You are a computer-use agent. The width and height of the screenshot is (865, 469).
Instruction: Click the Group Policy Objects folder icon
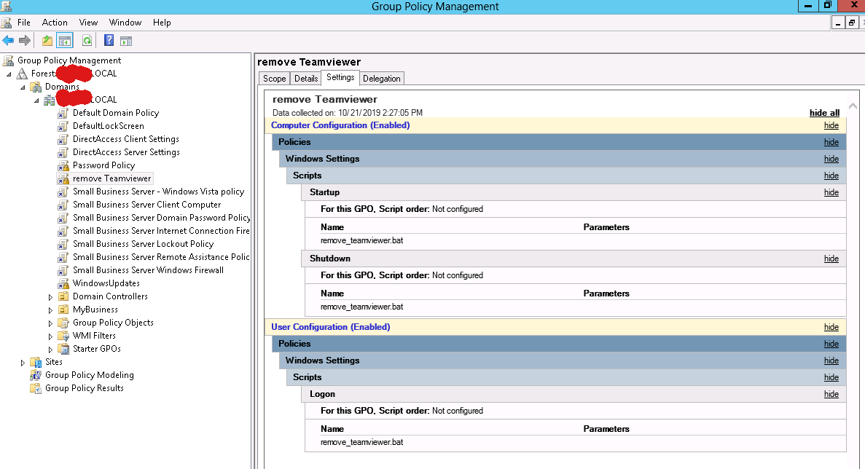[63, 323]
